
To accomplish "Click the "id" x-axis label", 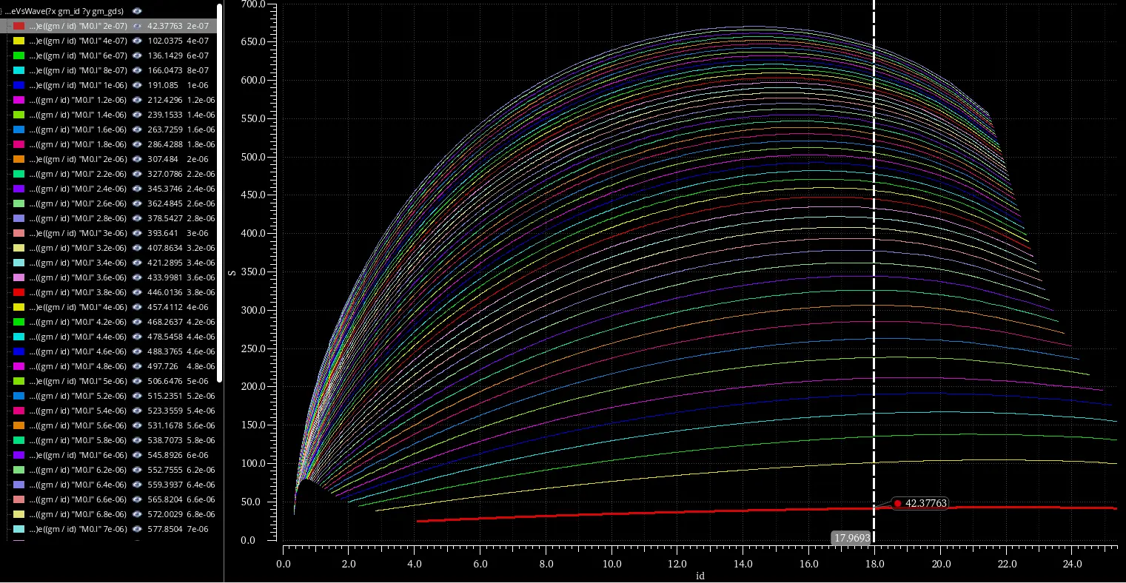I will pyautogui.click(x=700, y=575).
